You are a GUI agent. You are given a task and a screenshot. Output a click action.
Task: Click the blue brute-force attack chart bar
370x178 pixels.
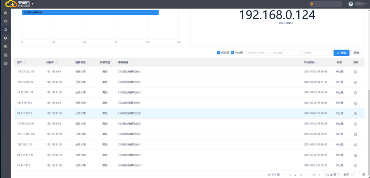point(91,13)
